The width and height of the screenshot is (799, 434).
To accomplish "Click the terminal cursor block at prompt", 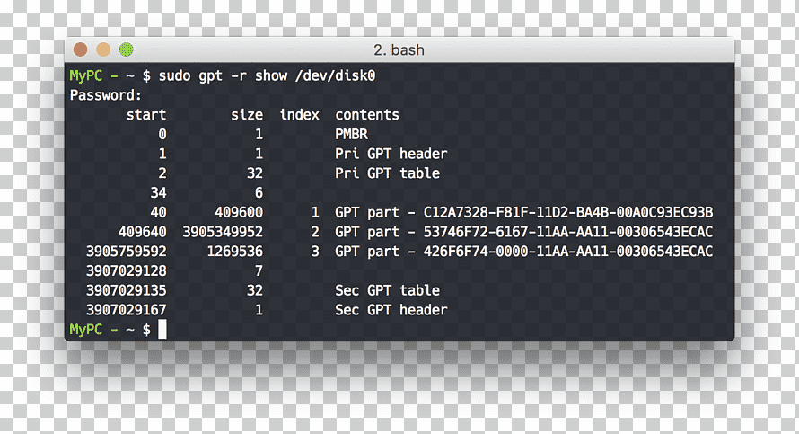I will (x=162, y=329).
